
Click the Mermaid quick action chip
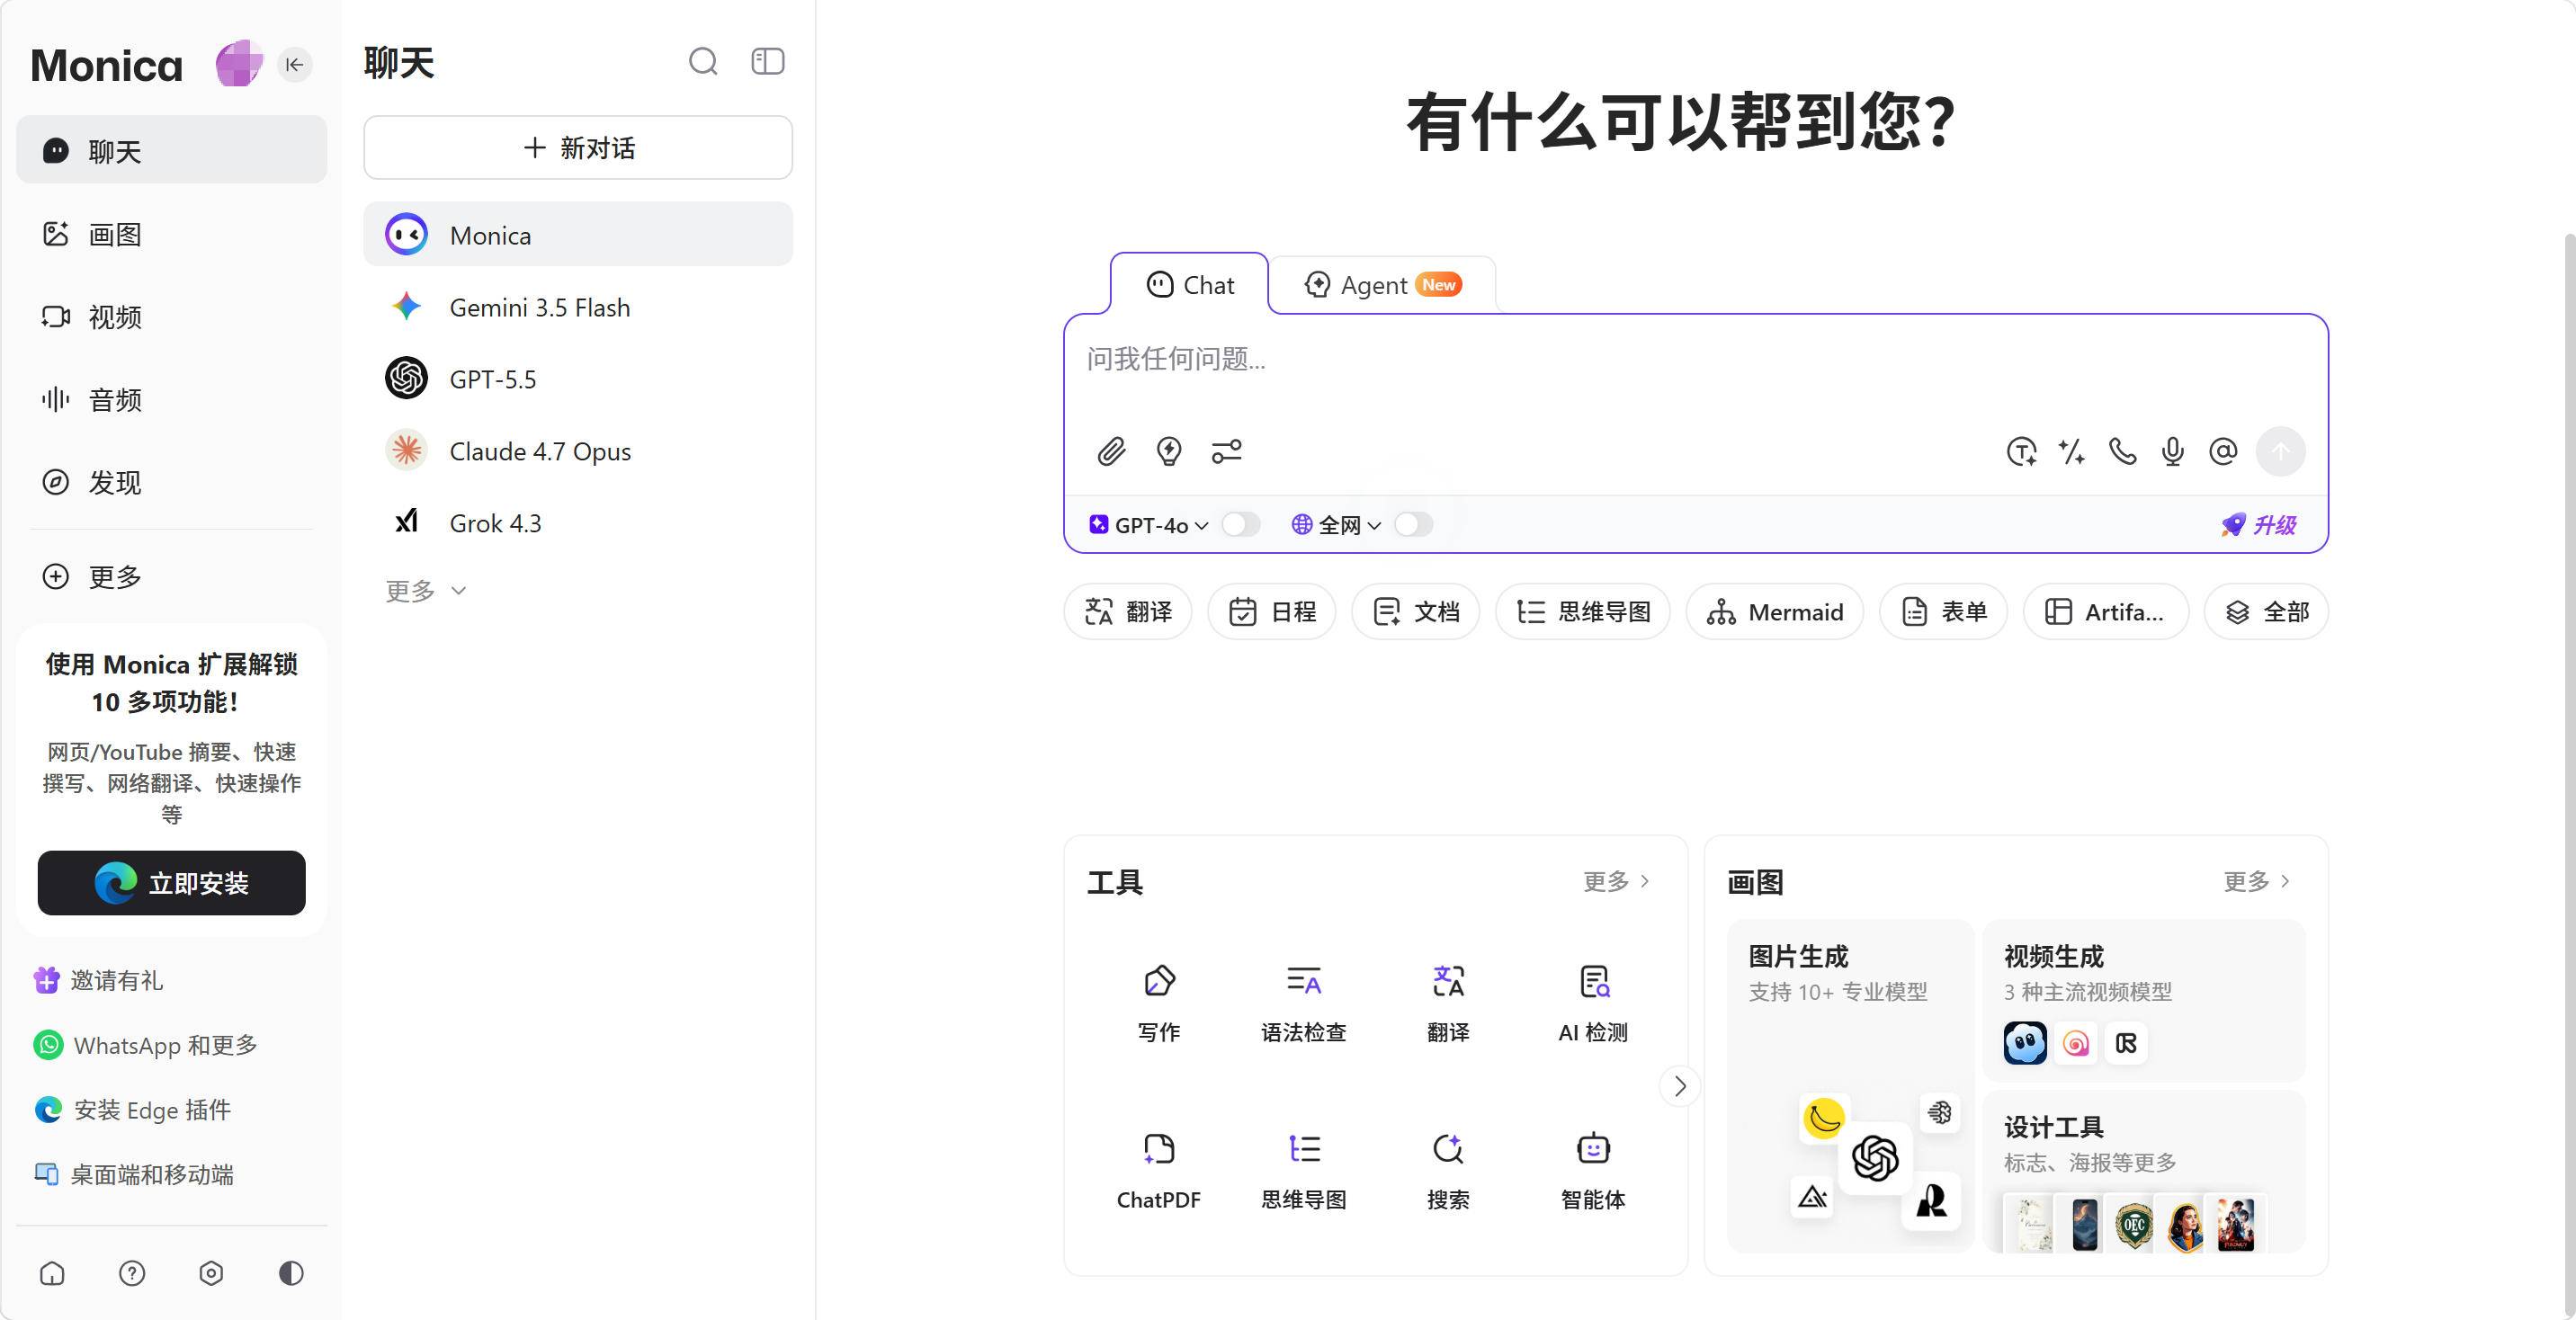click(x=1775, y=612)
